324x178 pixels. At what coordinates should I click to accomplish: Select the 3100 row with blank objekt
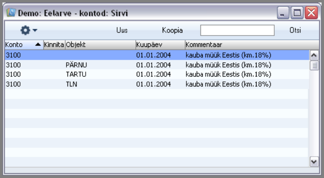[157, 55]
